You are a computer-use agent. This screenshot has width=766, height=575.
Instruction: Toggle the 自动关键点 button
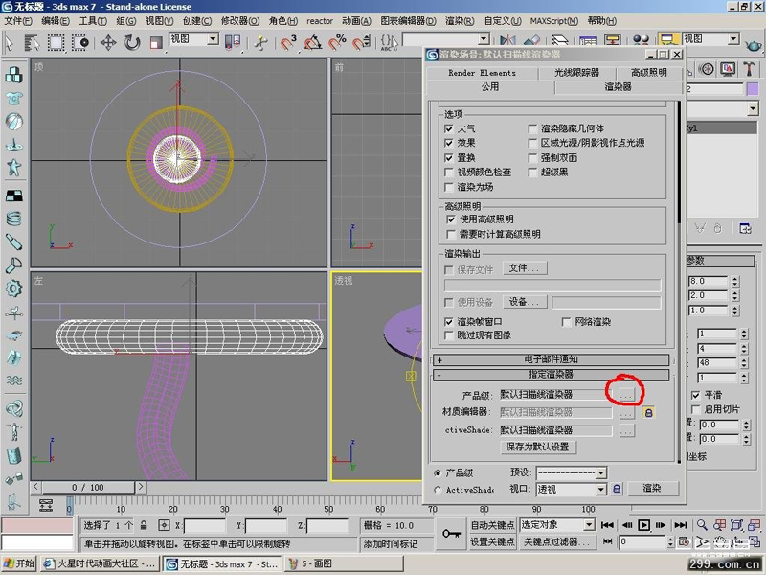pyautogui.click(x=492, y=525)
